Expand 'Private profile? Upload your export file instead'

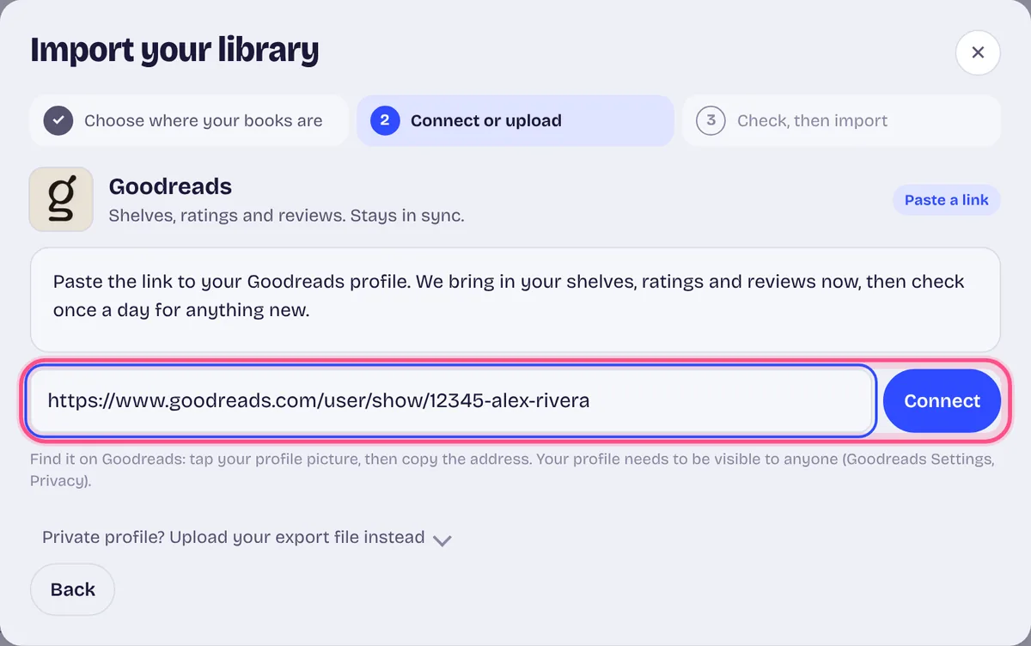coord(247,538)
